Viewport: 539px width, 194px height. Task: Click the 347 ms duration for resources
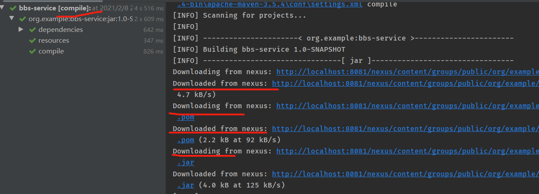[x=153, y=41]
